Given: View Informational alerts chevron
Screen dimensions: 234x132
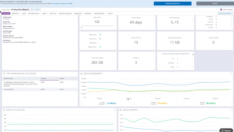Looking at the screenshot, I should [231, 25].
